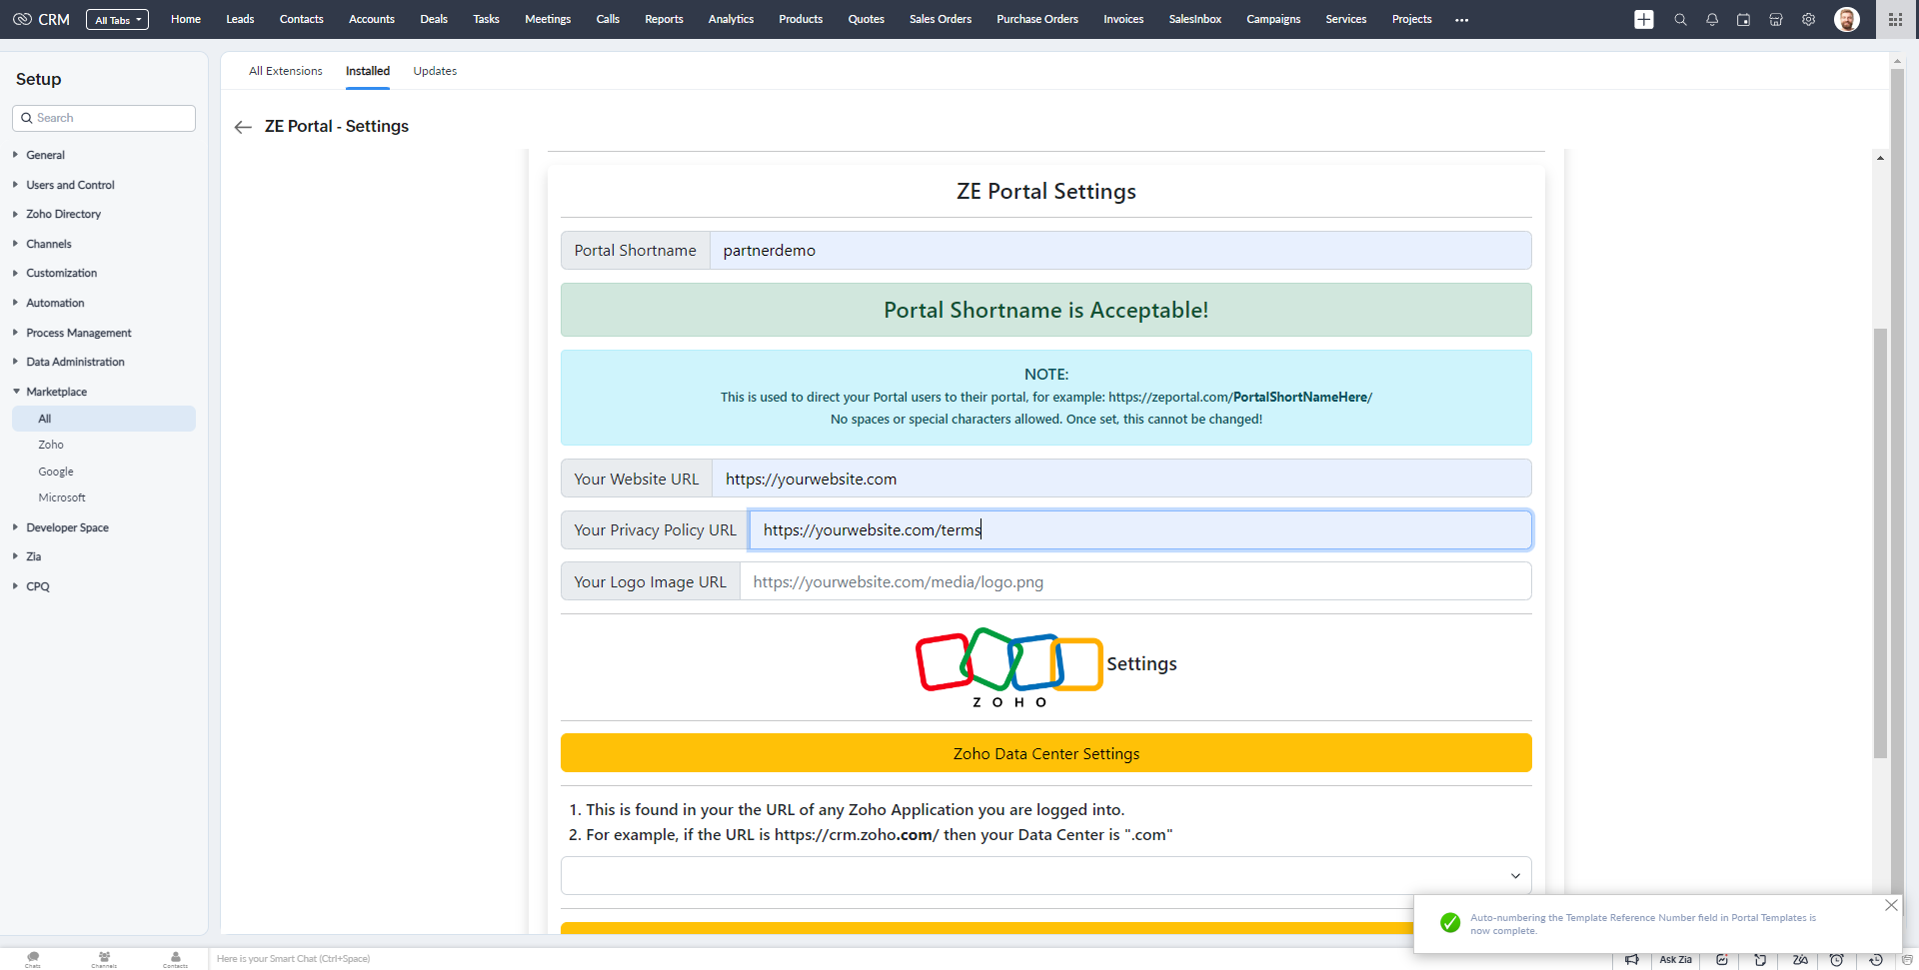Click the Setup search box
The image size is (1919, 970).
pyautogui.click(x=104, y=118)
